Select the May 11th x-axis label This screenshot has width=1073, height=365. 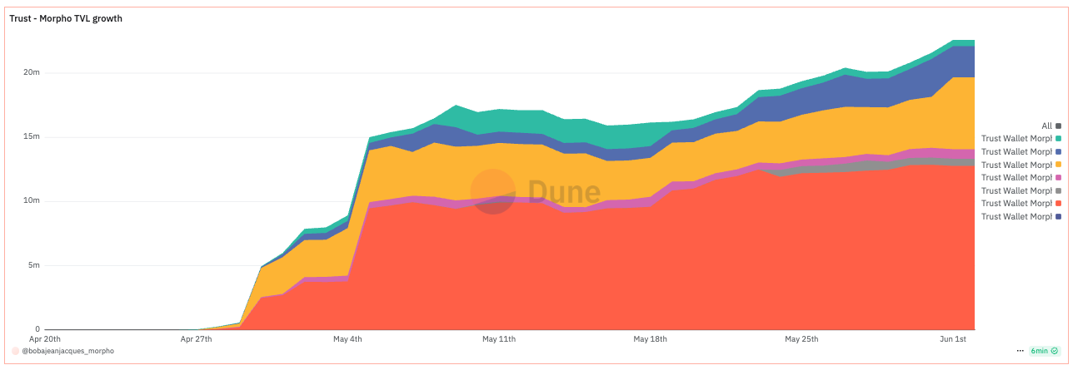click(499, 339)
